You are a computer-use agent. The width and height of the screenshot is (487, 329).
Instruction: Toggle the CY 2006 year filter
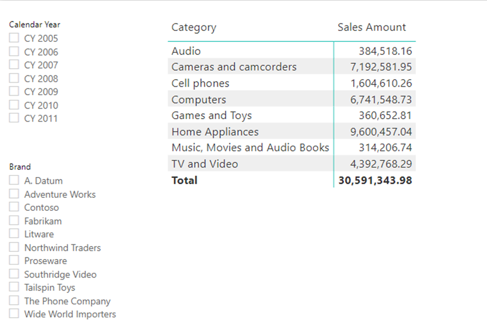14,51
